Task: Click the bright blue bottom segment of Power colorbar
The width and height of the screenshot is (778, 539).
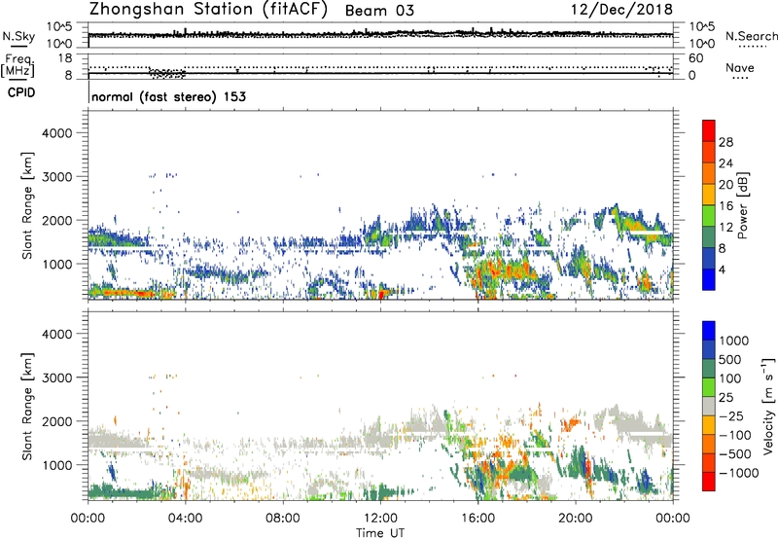Action: [709, 279]
